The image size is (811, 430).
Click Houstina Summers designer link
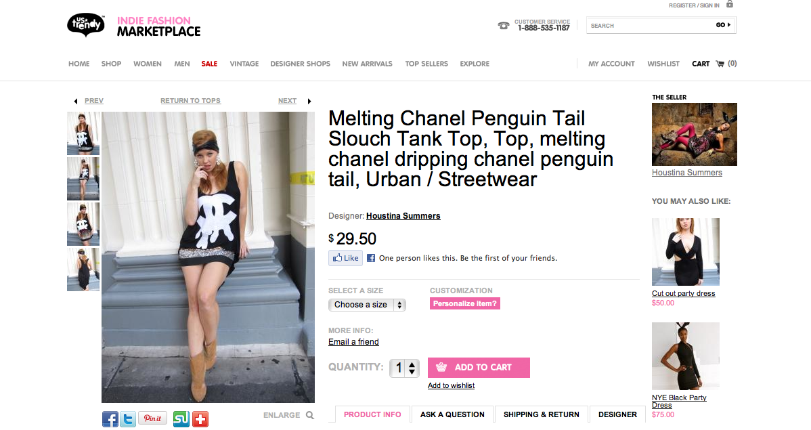tap(403, 216)
